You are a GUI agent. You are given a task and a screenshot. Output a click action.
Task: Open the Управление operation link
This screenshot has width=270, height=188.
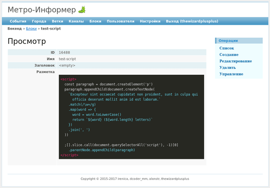pos(231,74)
